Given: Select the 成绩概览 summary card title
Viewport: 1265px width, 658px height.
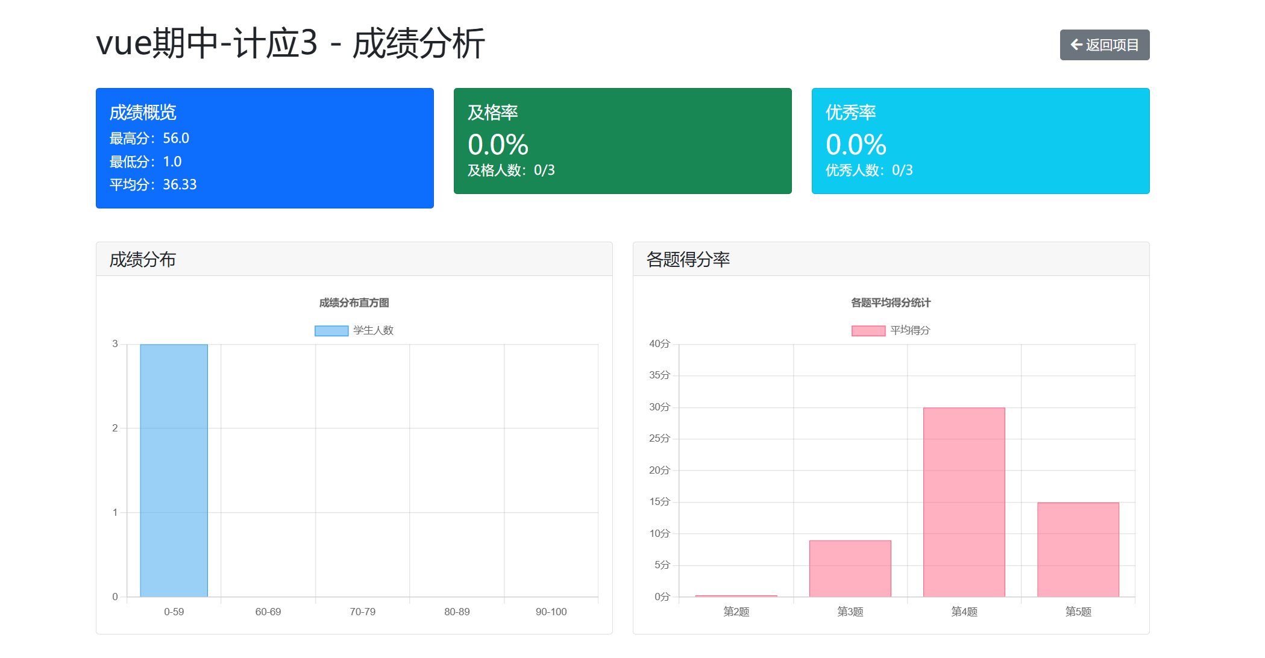Looking at the screenshot, I should point(143,113).
